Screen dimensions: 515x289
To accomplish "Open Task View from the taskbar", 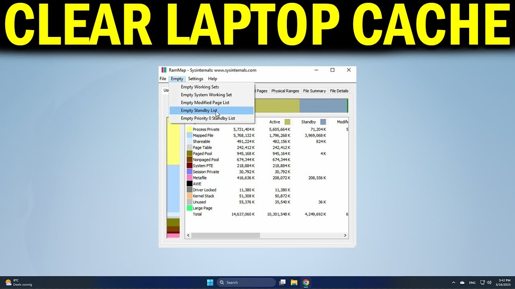I will (282, 283).
